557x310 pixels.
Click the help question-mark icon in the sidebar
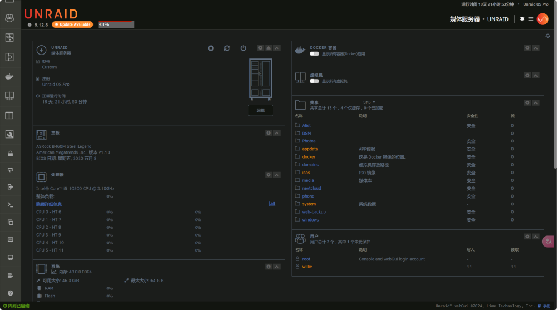click(10, 293)
